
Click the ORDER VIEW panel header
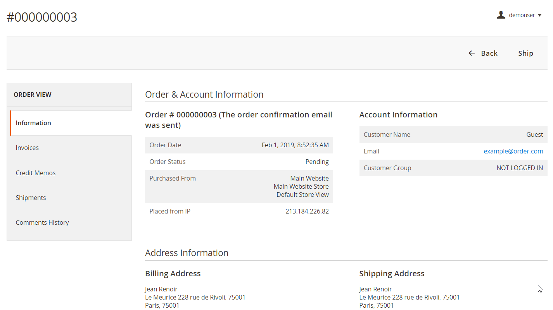33,95
